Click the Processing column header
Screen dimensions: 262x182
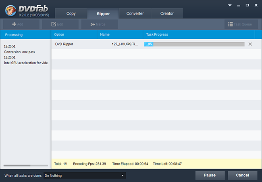coord(25,35)
